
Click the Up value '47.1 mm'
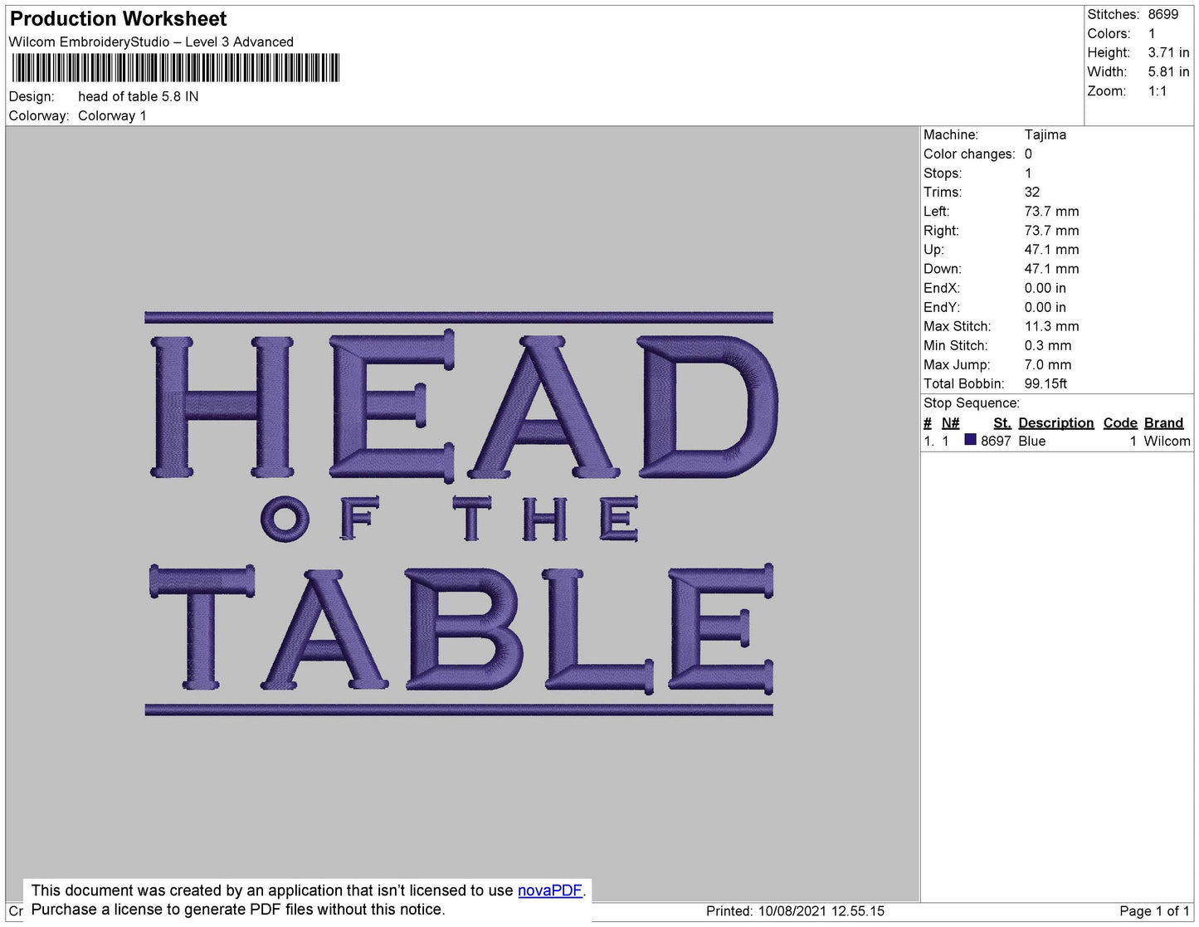[1052, 249]
